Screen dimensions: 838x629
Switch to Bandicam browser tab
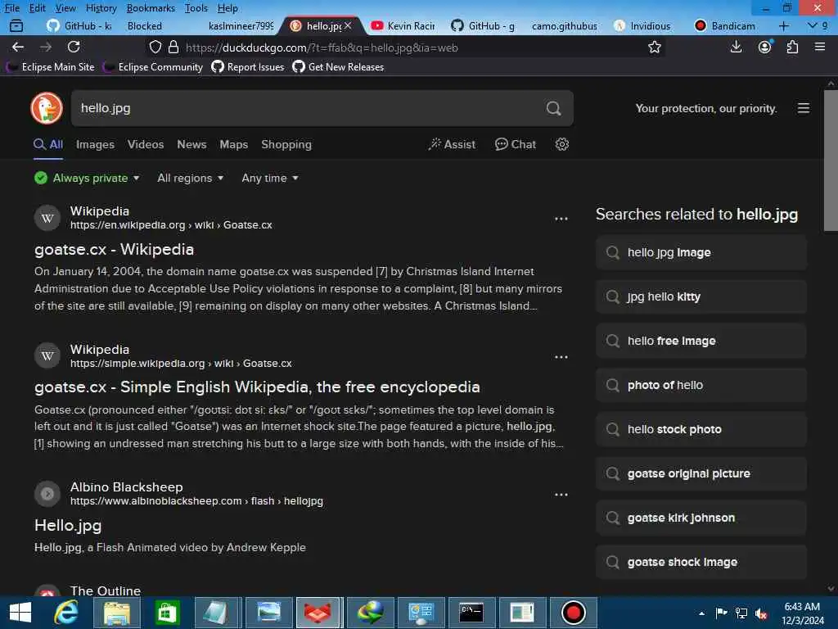coord(725,25)
